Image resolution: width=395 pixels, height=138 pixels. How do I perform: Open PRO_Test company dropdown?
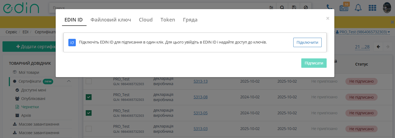pos(363,32)
